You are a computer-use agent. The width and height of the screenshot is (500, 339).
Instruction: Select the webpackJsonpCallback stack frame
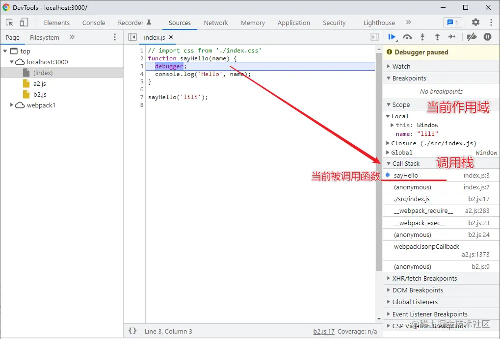pyautogui.click(x=441, y=250)
